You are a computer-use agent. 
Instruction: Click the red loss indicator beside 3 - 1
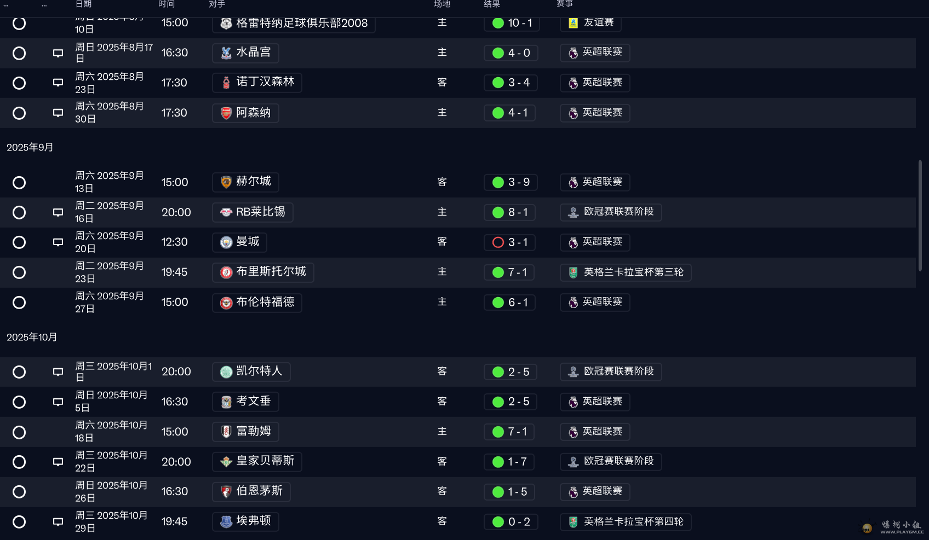pos(498,242)
